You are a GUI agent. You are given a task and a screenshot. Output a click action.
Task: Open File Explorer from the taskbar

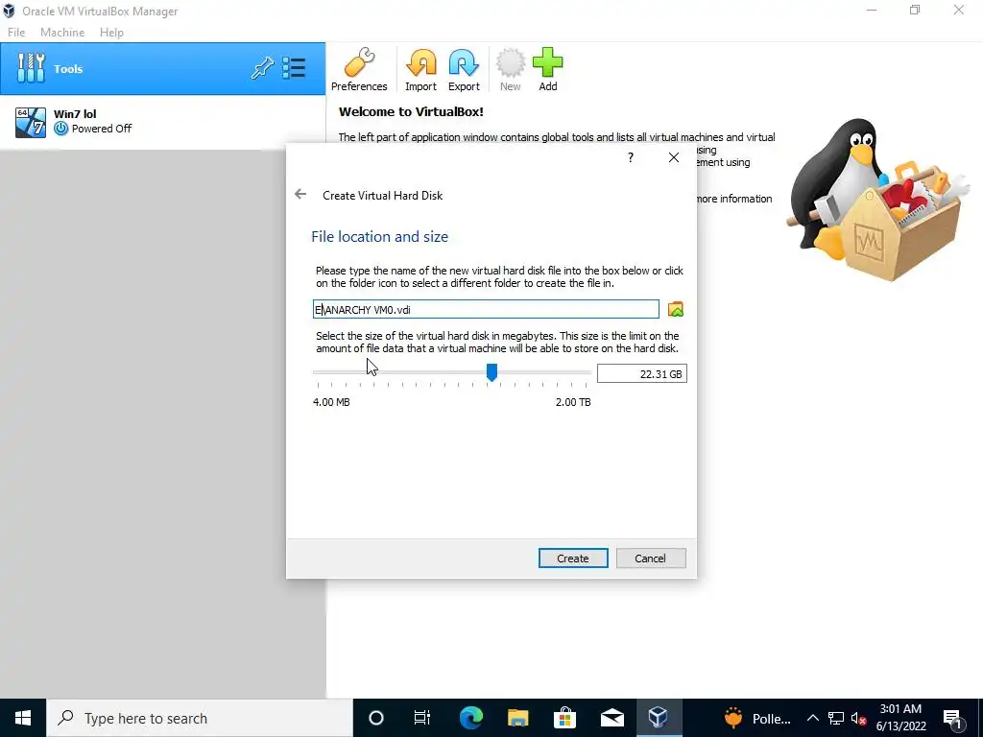point(517,718)
